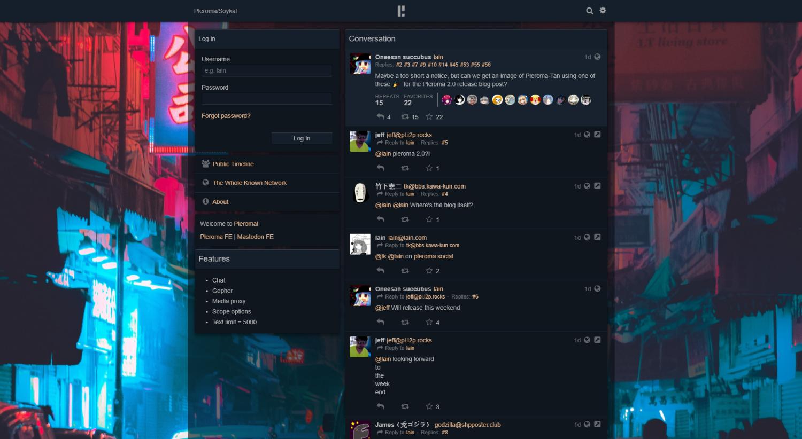This screenshot has height=439, width=802.
Task: Repeat the "on pleroma.social" post
Action: pyautogui.click(x=405, y=270)
